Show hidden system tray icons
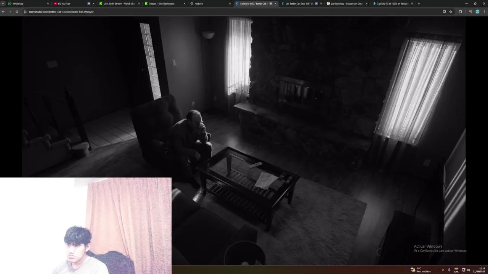488x274 pixels. pyautogui.click(x=443, y=270)
